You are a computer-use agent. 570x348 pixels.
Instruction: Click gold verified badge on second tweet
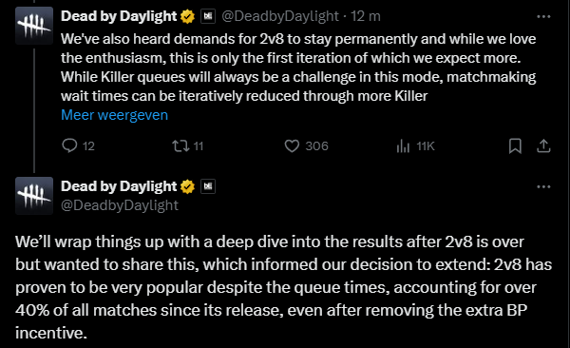(x=187, y=186)
